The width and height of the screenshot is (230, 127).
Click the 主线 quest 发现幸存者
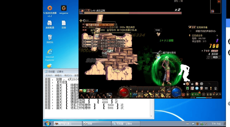[198, 27]
